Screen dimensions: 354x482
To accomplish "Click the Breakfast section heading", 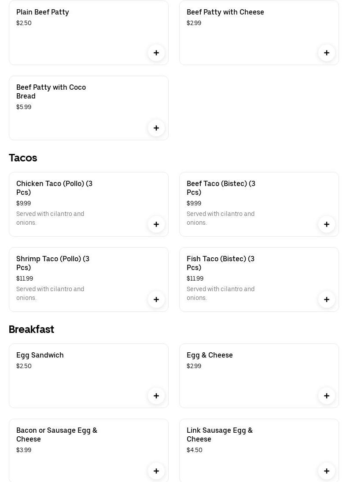I will (31, 329).
